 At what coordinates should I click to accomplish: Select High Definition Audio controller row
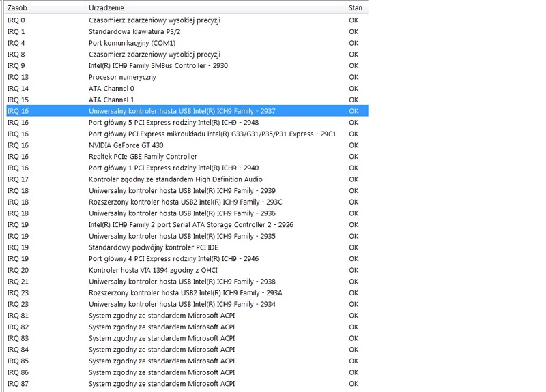pos(187,179)
